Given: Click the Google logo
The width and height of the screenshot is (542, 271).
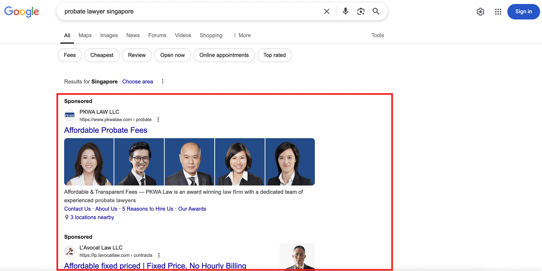Looking at the screenshot, I should pos(22,12).
